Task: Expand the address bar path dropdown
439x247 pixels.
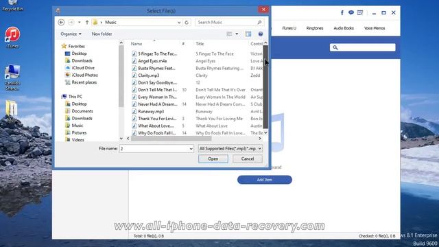Action: (x=179, y=22)
